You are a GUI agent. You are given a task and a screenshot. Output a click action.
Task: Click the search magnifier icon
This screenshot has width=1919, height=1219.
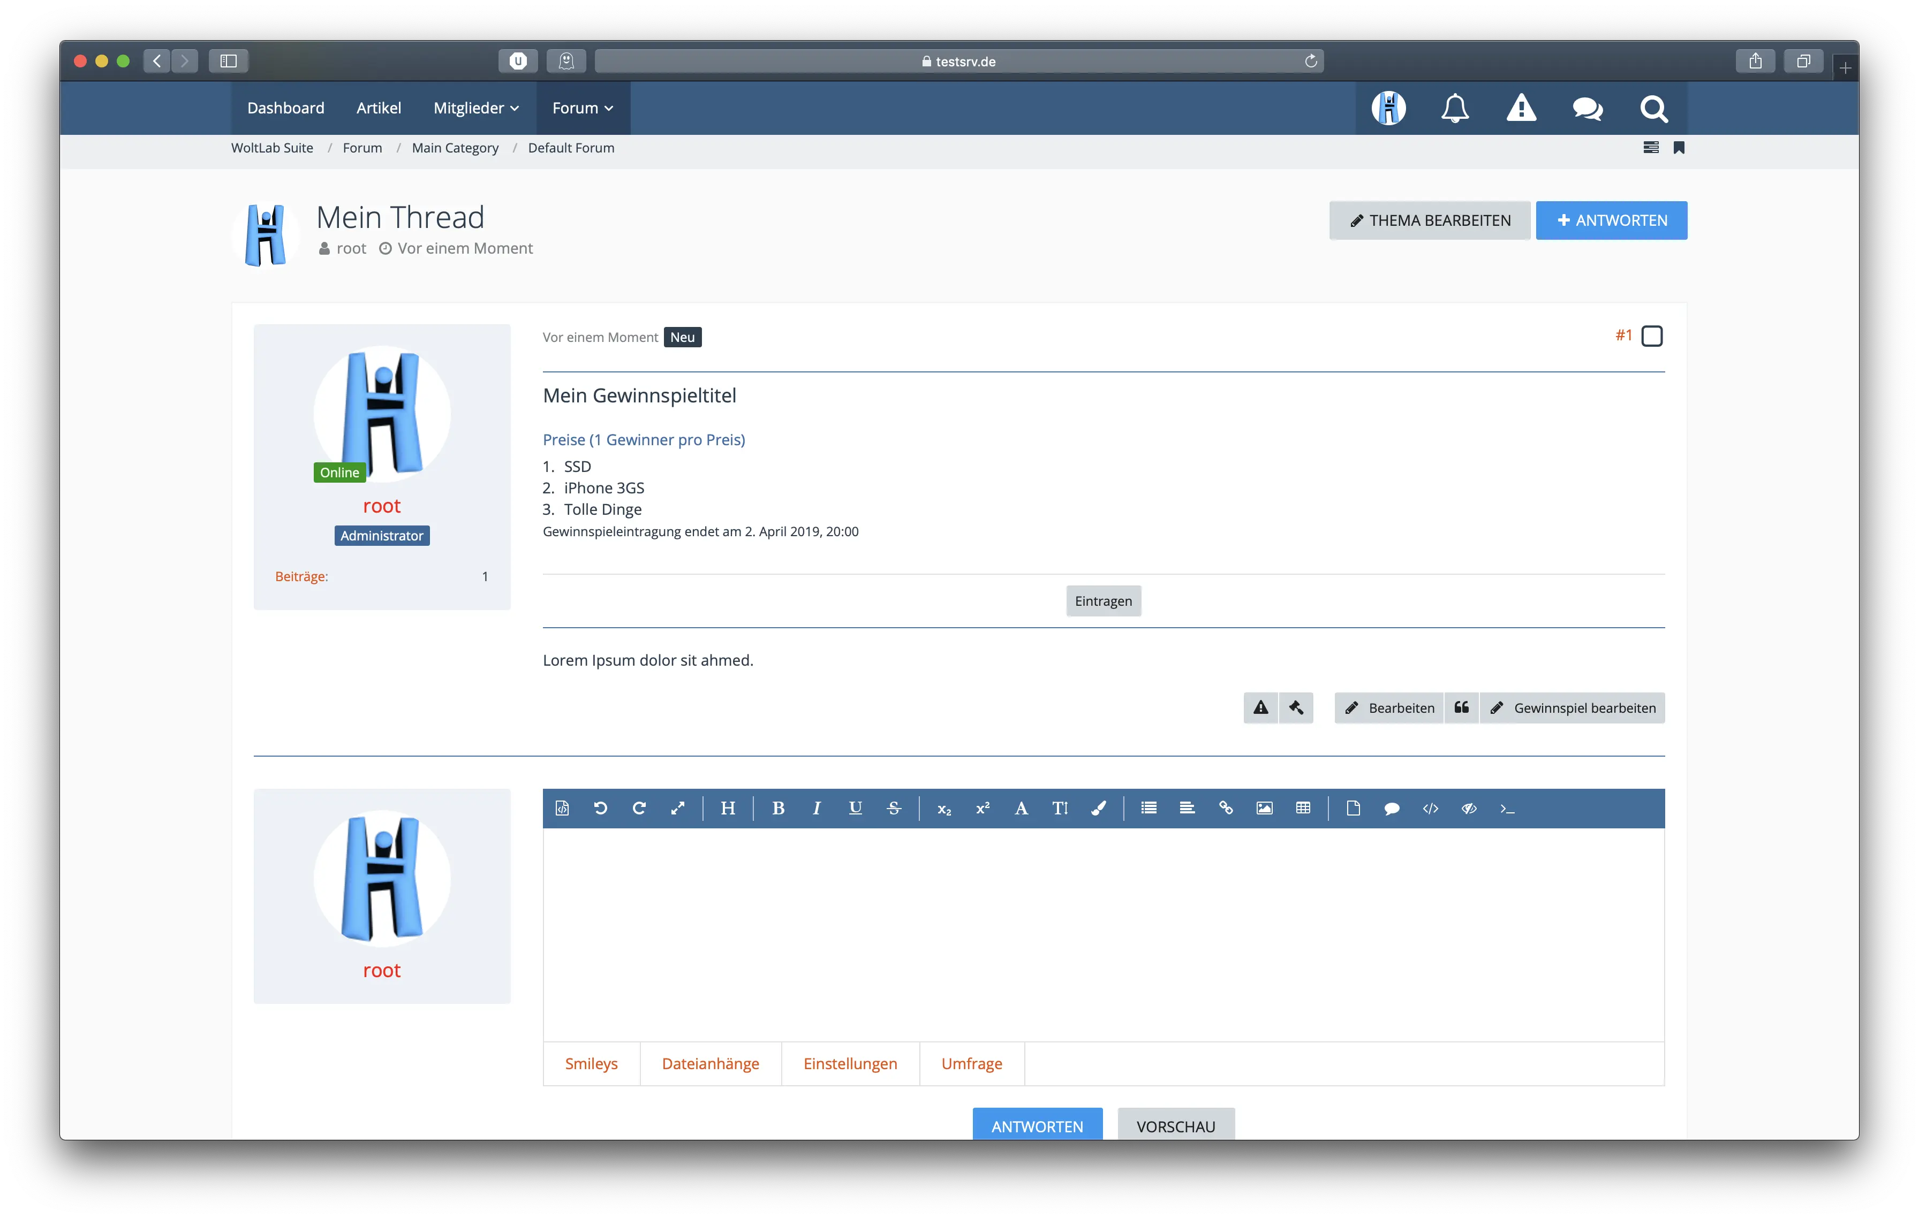tap(1653, 108)
